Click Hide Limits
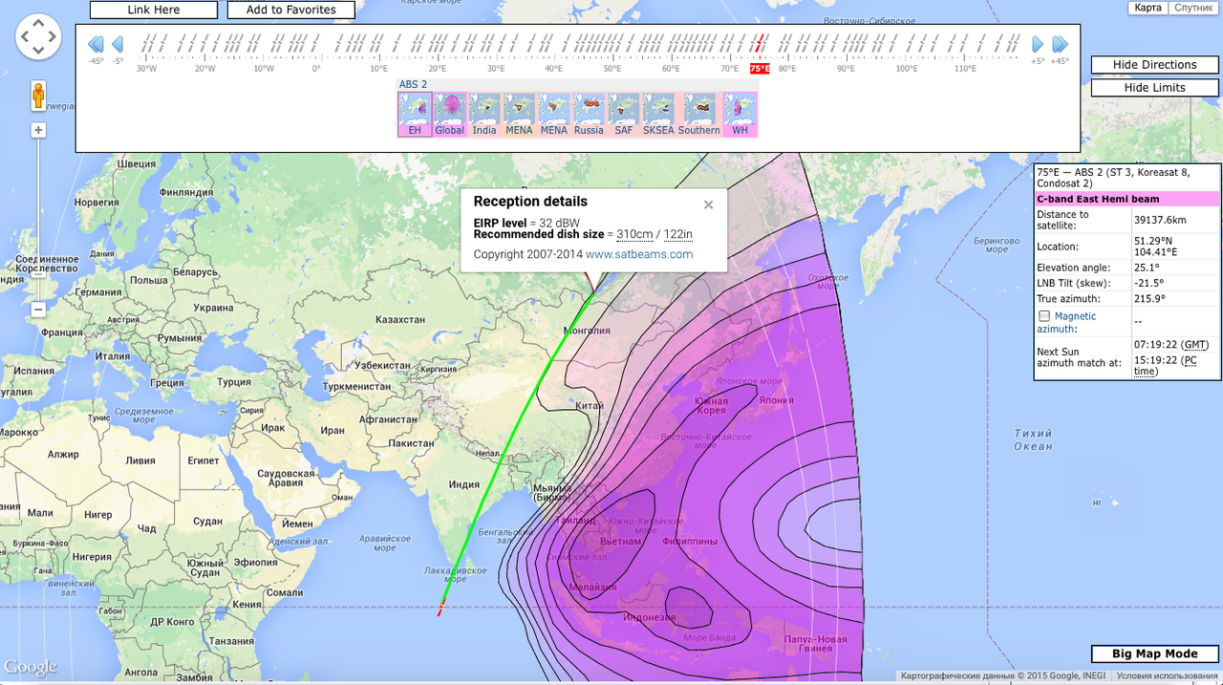Viewport: 1223px width, 685px height. pyautogui.click(x=1154, y=87)
